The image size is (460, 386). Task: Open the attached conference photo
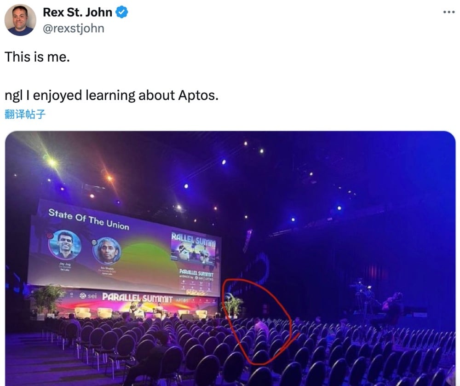click(230, 259)
